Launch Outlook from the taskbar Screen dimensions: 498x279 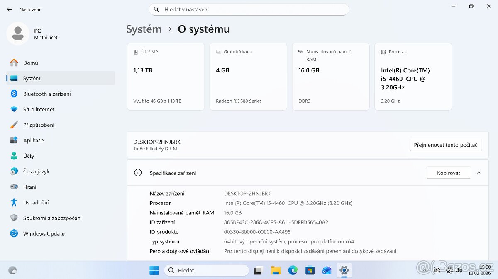coord(327,270)
